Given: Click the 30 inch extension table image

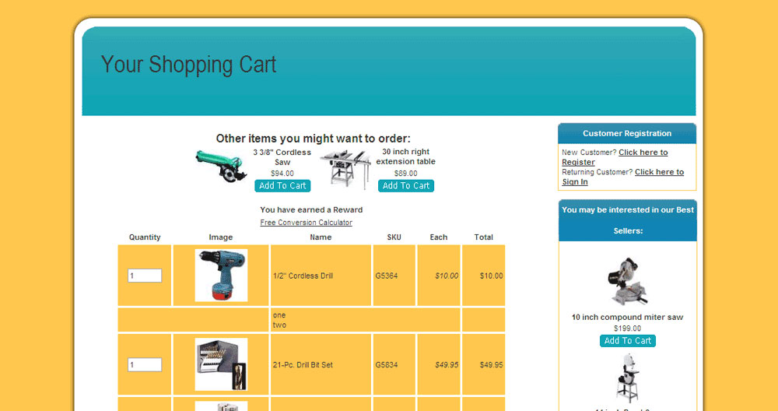Looking at the screenshot, I should tap(345, 170).
